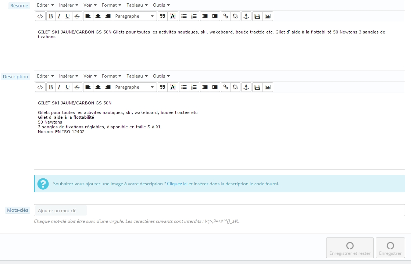Insert link in Description editor

tap(226, 87)
